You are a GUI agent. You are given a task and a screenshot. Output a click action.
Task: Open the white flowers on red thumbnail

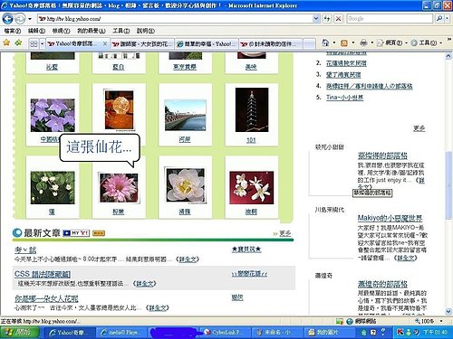[251, 188]
